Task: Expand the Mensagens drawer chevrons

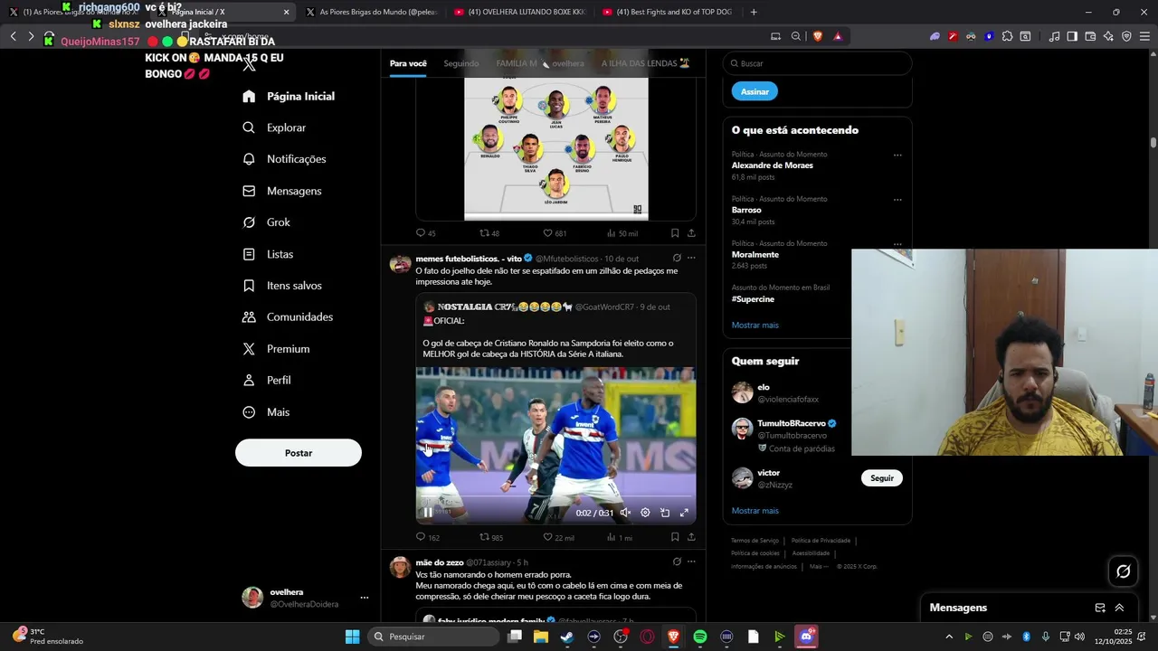Action: [1119, 608]
